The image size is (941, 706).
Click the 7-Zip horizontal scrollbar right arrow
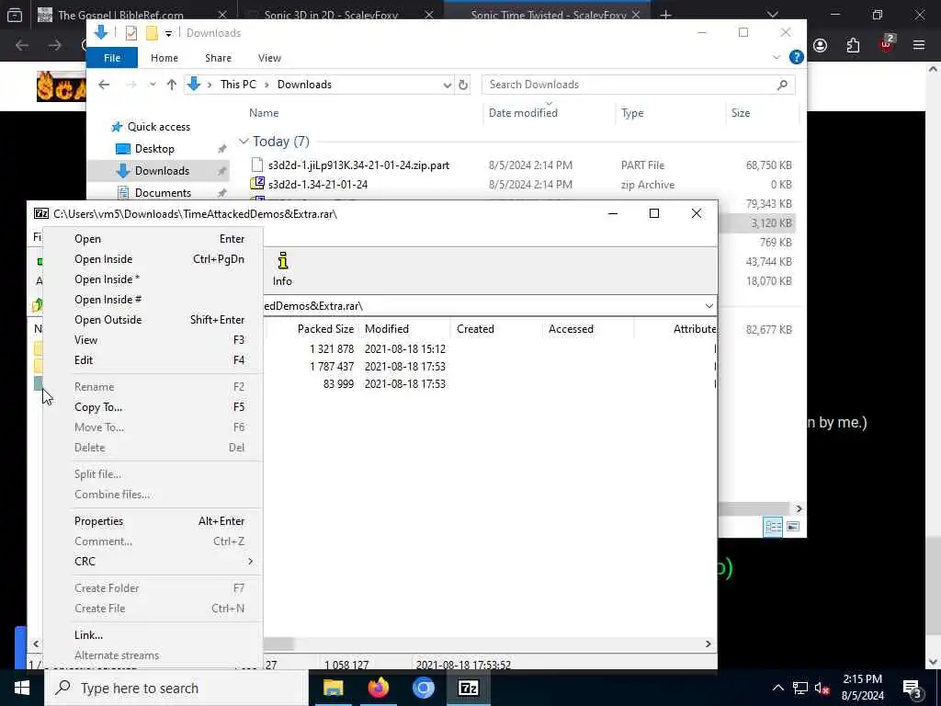pyautogui.click(x=709, y=643)
